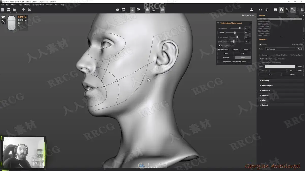Click the Save As copy icon
305x171 pixels.
14,10
